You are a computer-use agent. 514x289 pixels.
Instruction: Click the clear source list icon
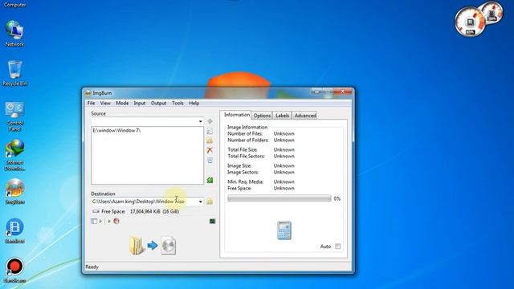click(210, 161)
